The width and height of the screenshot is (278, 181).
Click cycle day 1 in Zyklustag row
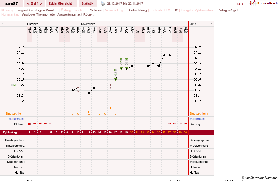coord(29,132)
